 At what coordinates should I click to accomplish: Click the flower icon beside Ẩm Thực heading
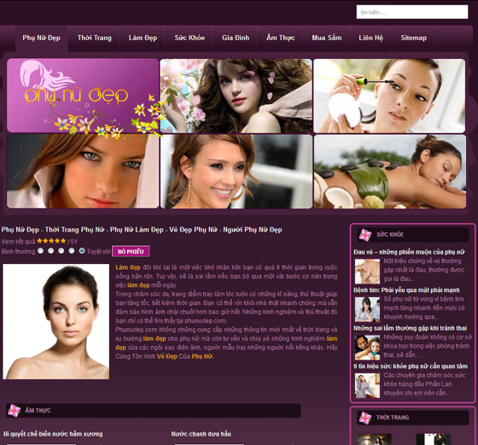[x=14, y=411]
